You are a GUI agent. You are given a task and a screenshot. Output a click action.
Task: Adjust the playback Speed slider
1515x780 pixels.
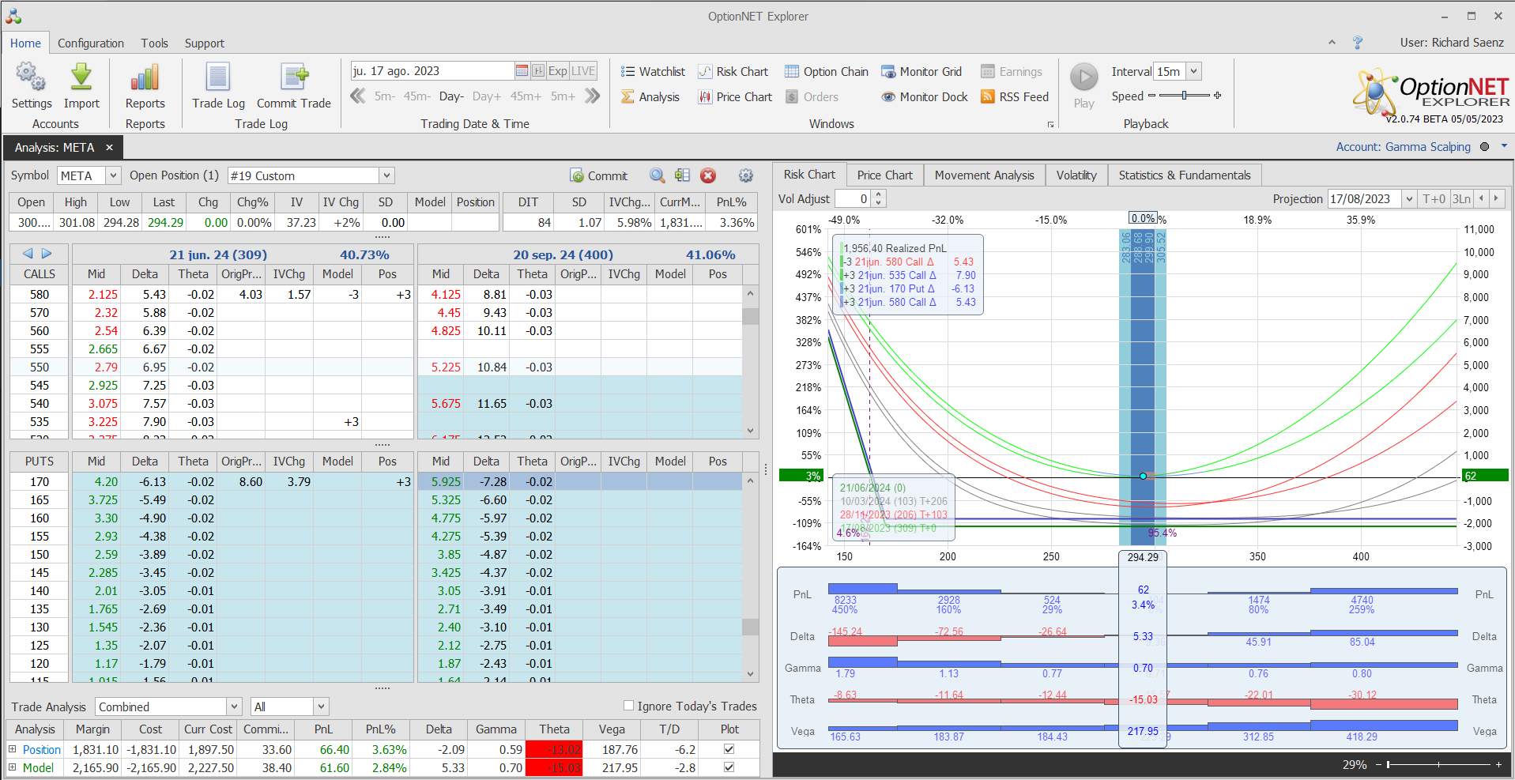[x=1185, y=96]
